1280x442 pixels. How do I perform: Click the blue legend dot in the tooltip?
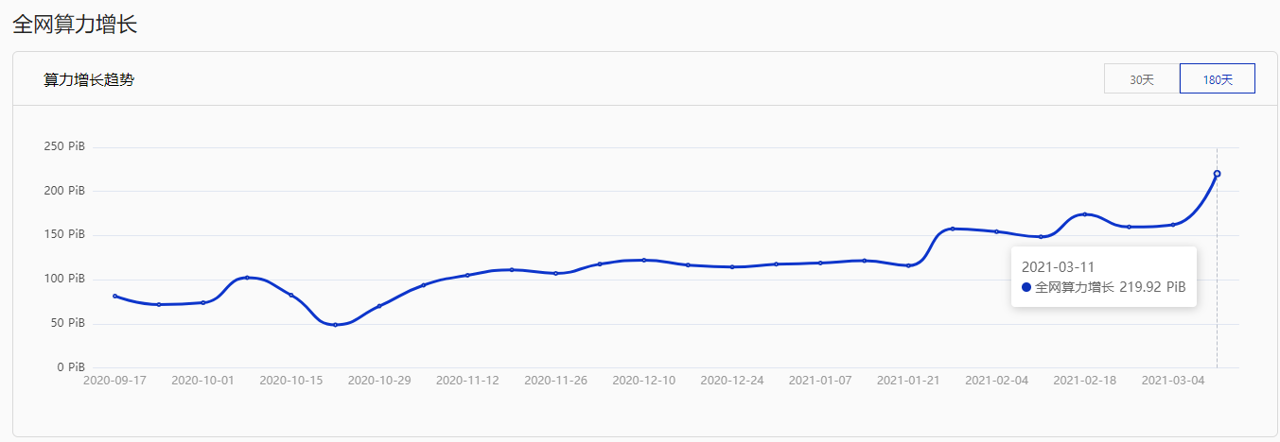pos(1026,287)
